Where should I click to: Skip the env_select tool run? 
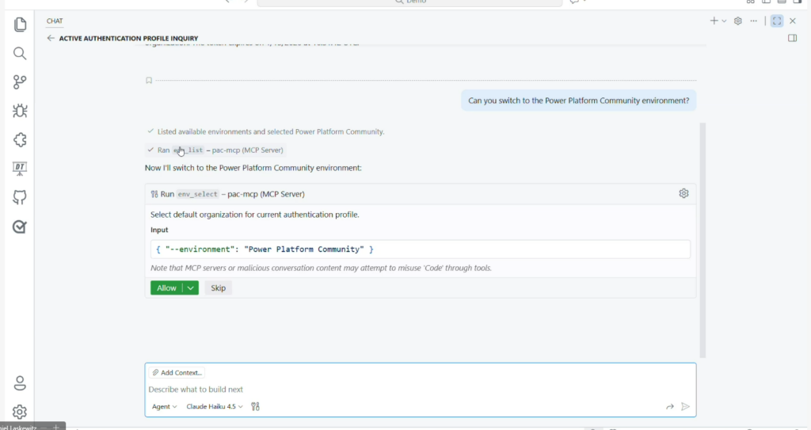pyautogui.click(x=219, y=288)
